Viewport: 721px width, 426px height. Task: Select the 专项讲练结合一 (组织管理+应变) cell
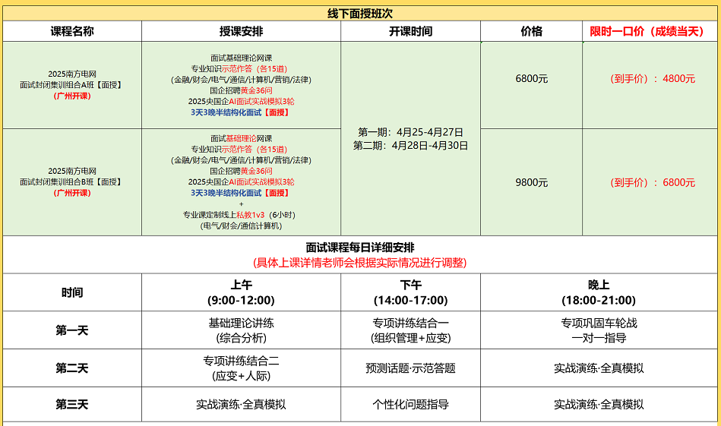[x=410, y=330]
